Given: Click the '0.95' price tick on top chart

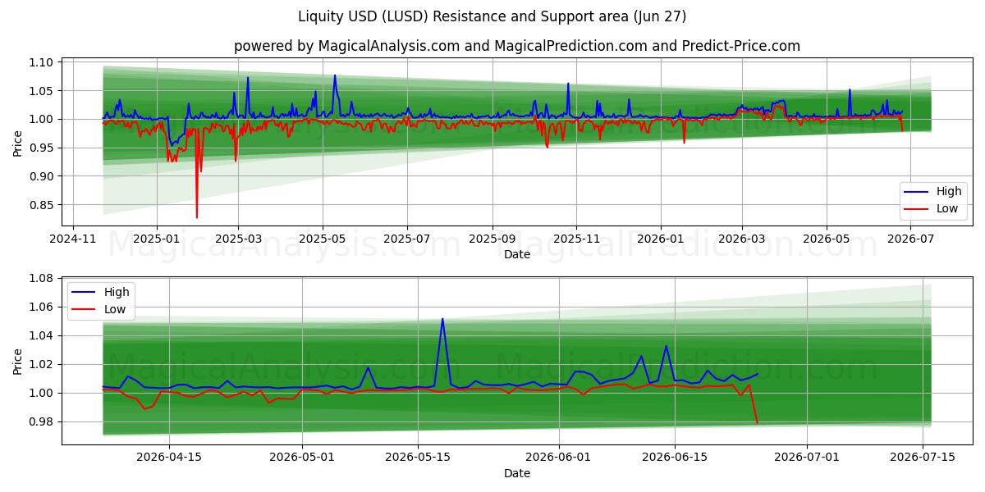Looking at the screenshot, I should (41, 148).
